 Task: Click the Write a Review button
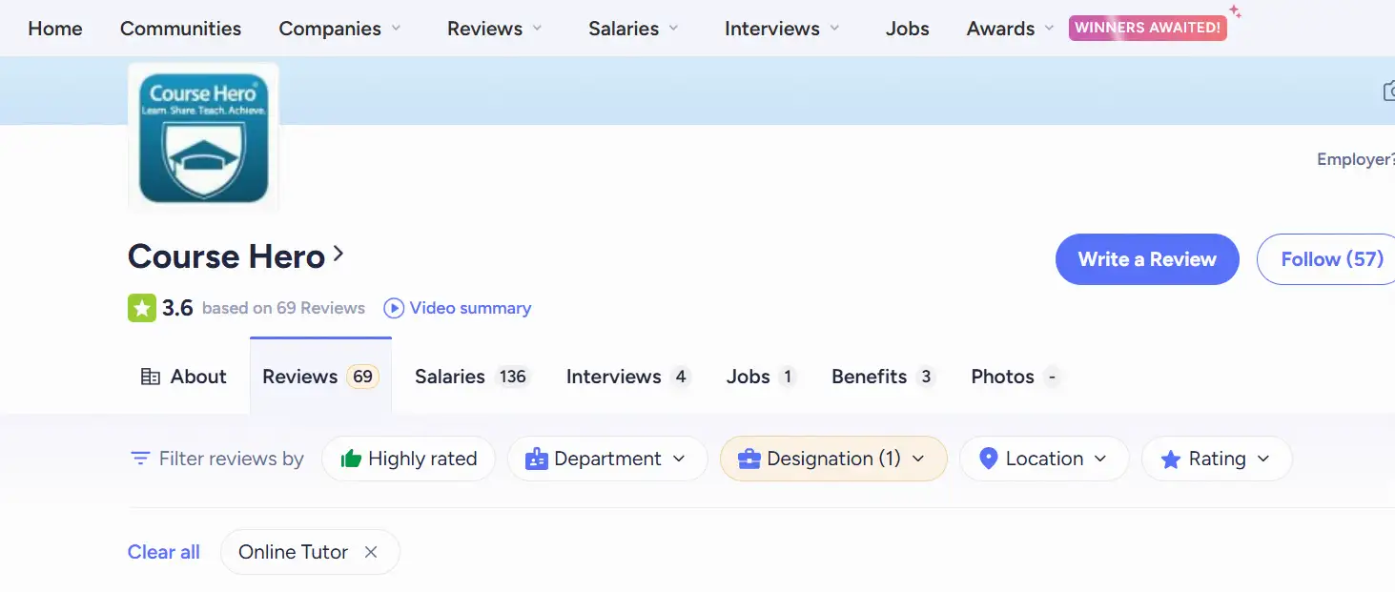1147,259
